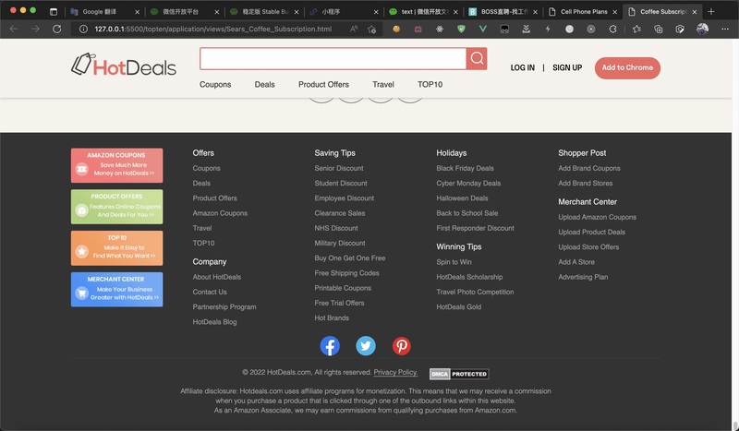
Task: Click the downloads extension icon
Action: [526, 30]
